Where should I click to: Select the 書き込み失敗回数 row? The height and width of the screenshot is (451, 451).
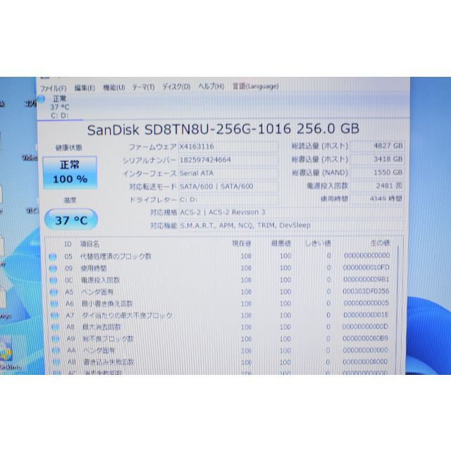tap(221, 362)
